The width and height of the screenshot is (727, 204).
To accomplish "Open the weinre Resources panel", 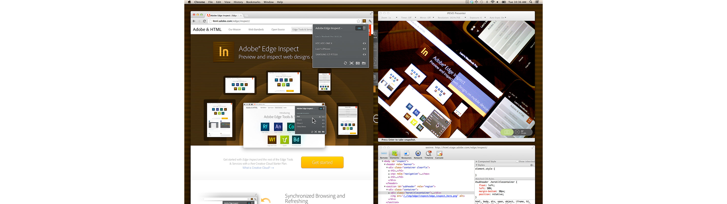I will [407, 155].
